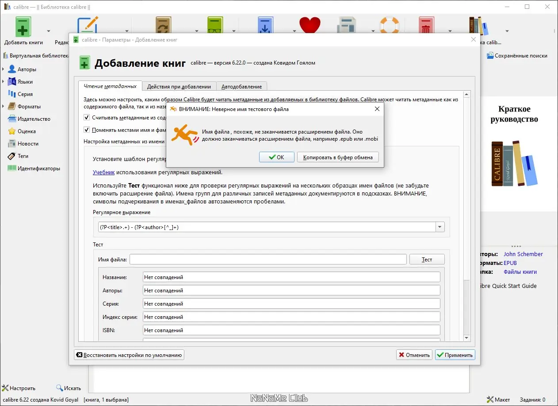Image resolution: width=558 pixels, height=406 pixels.
Task: Click the EPUB format link
Action: pos(510,263)
